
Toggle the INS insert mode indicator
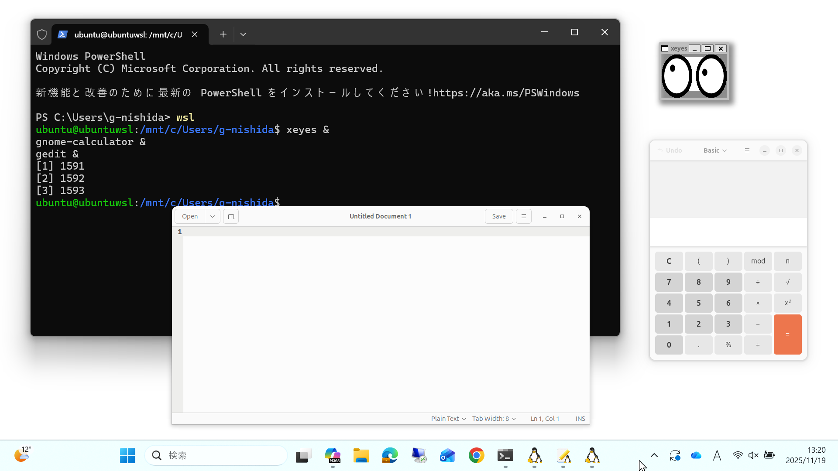click(x=580, y=419)
